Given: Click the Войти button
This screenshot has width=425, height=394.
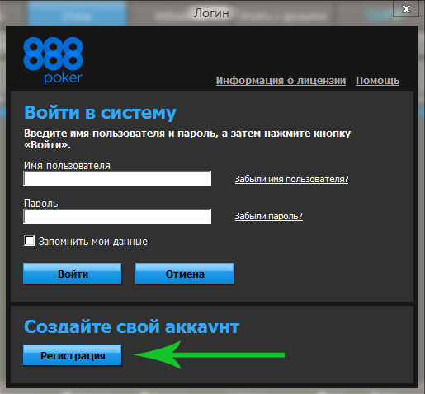Looking at the screenshot, I should pyautogui.click(x=73, y=274).
